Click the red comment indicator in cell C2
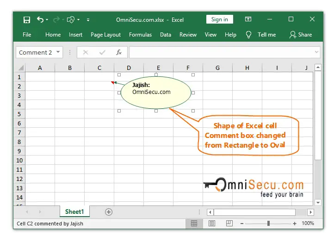The image size is (334, 243). (x=112, y=82)
